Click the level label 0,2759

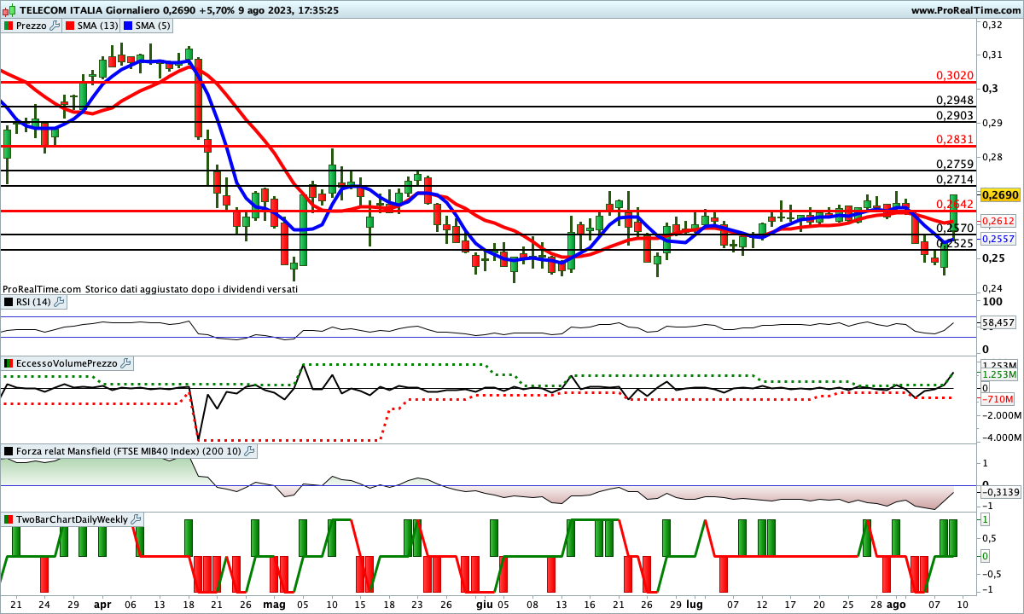[x=955, y=165]
